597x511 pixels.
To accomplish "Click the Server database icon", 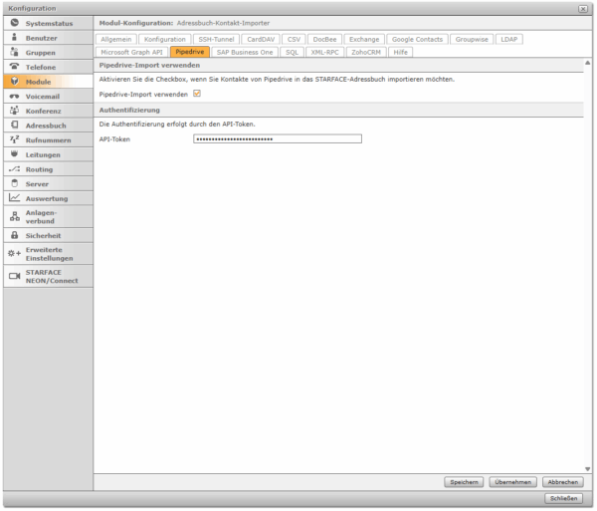I will click(x=15, y=183).
